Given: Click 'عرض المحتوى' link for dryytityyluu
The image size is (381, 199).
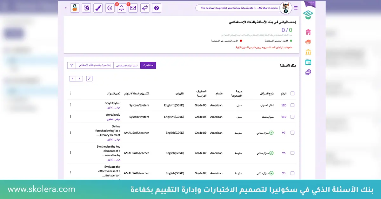Looking at the screenshot, I should [113, 107].
